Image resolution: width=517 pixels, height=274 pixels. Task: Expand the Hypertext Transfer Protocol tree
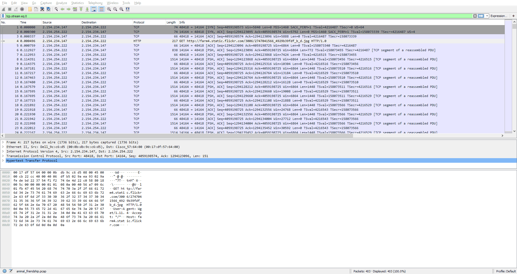[x=3, y=161]
